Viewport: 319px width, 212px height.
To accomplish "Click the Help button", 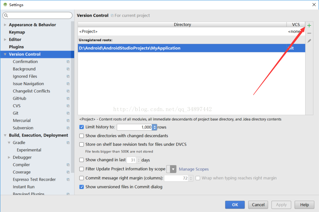I will point(304,205).
